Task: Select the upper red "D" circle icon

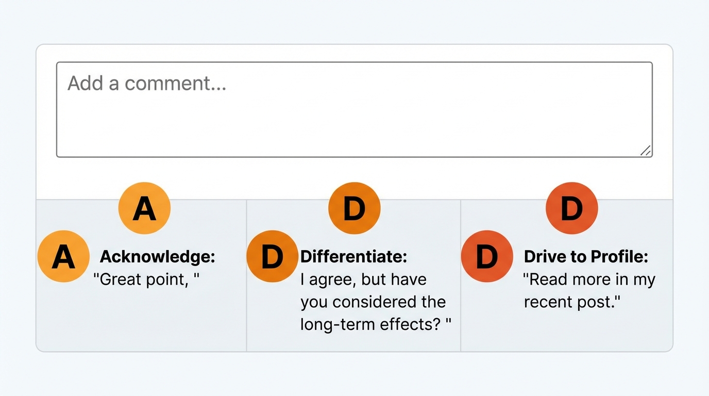Action: 571,208
